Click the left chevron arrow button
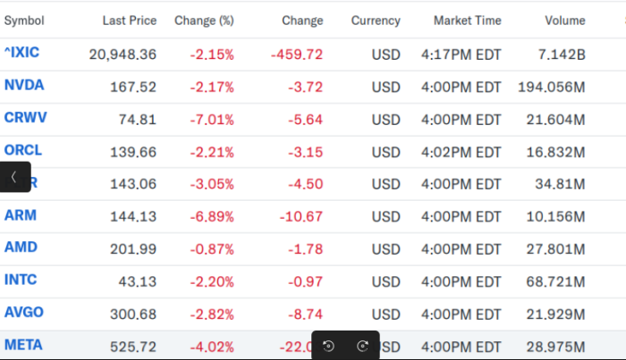 (14, 177)
